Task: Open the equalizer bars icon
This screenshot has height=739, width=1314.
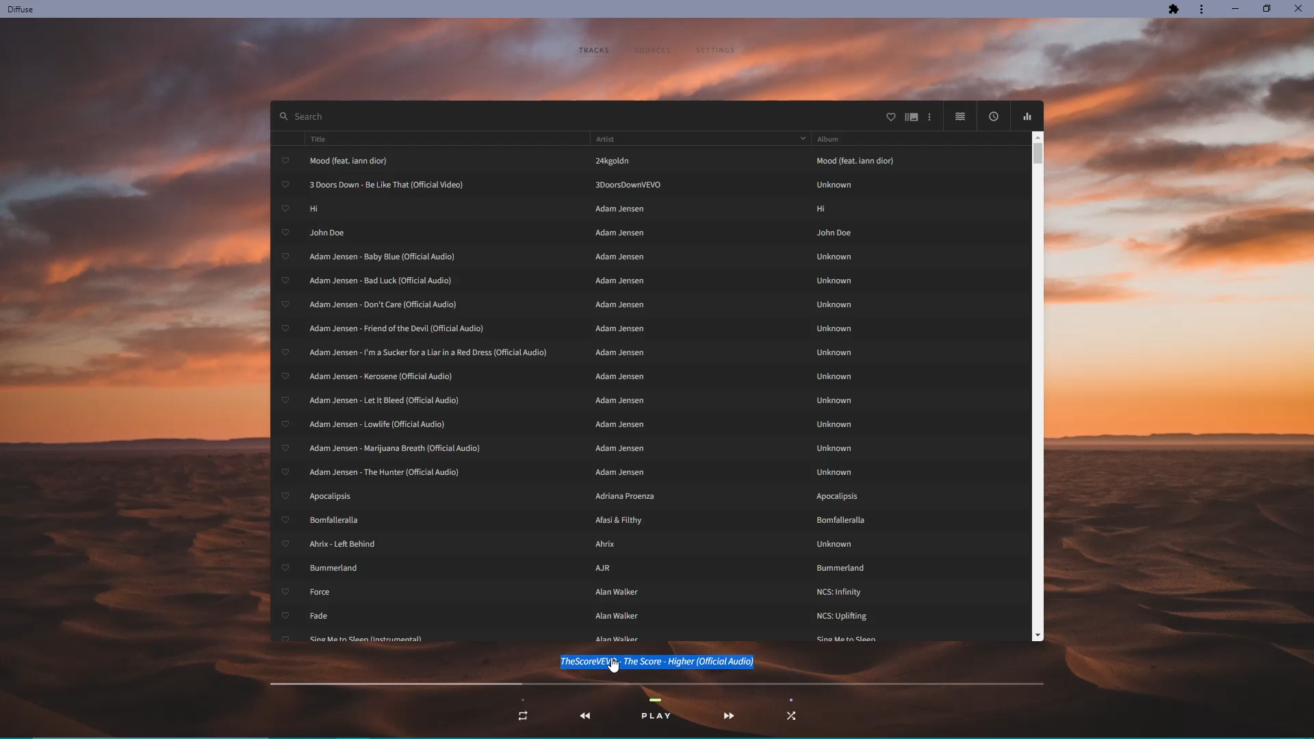Action: coord(1027,117)
